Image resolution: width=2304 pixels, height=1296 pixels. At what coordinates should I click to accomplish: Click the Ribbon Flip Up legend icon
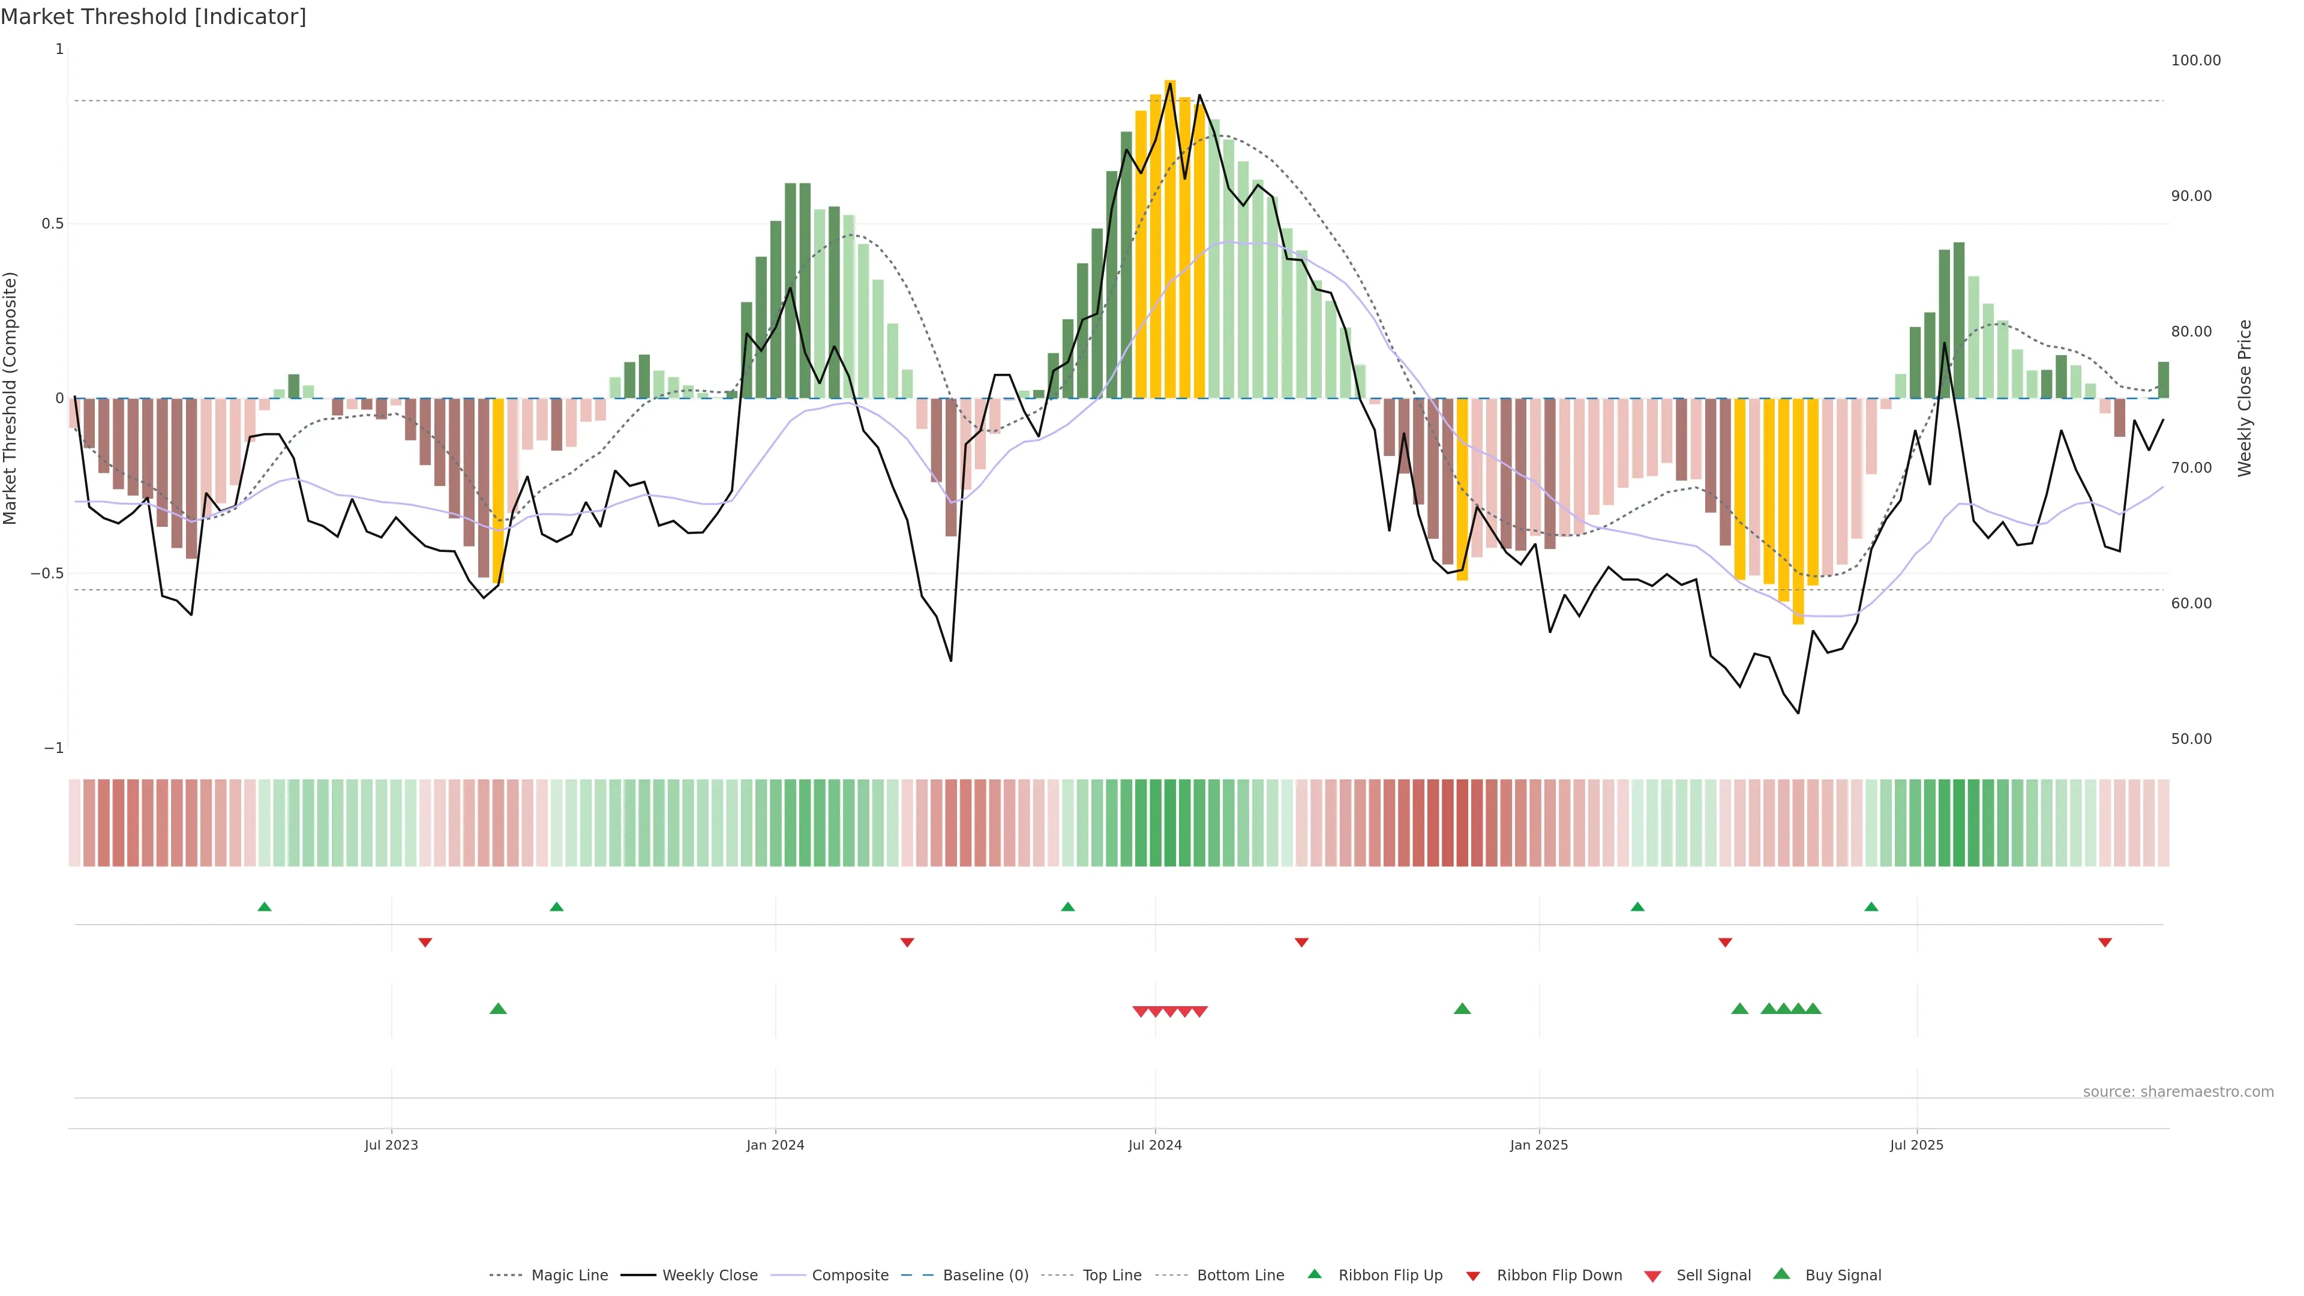(1314, 1274)
